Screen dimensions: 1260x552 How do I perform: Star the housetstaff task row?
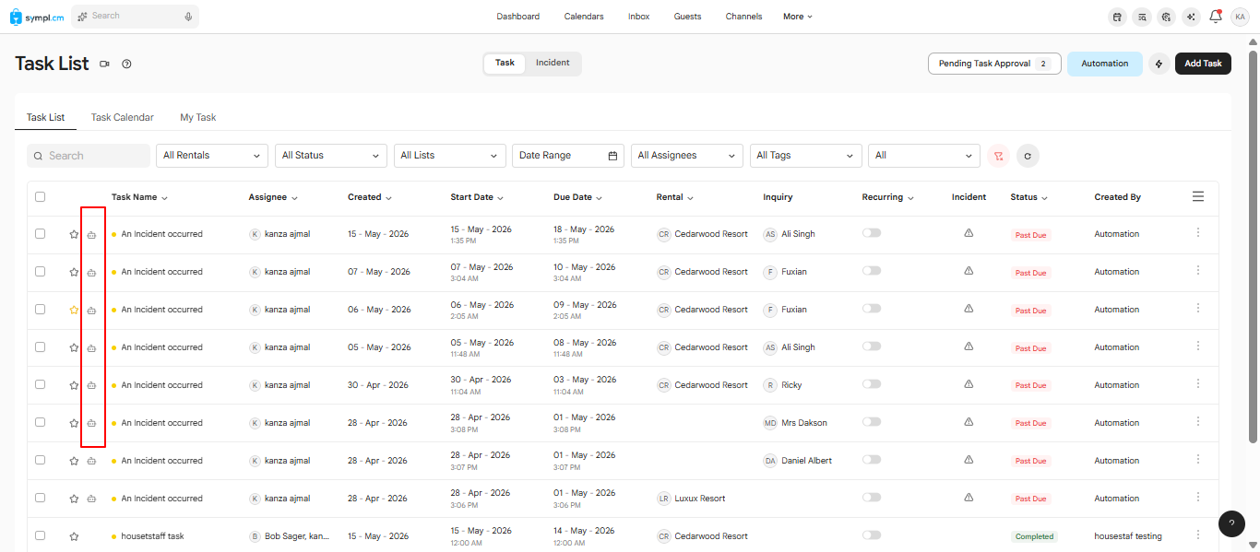(x=74, y=537)
